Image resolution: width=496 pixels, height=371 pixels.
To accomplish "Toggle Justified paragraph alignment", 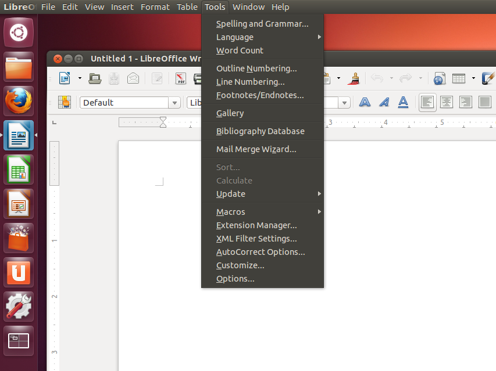I will (x=485, y=102).
